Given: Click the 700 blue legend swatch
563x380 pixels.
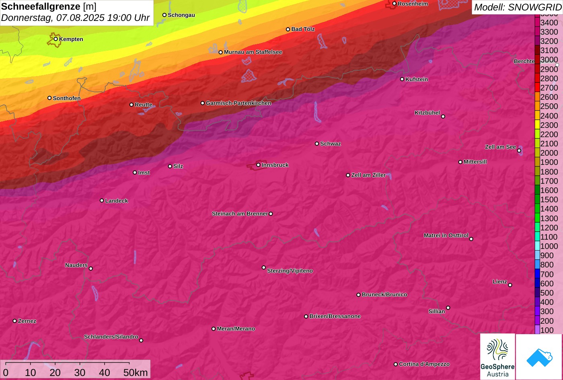Looking at the screenshot, I should tap(537, 274).
